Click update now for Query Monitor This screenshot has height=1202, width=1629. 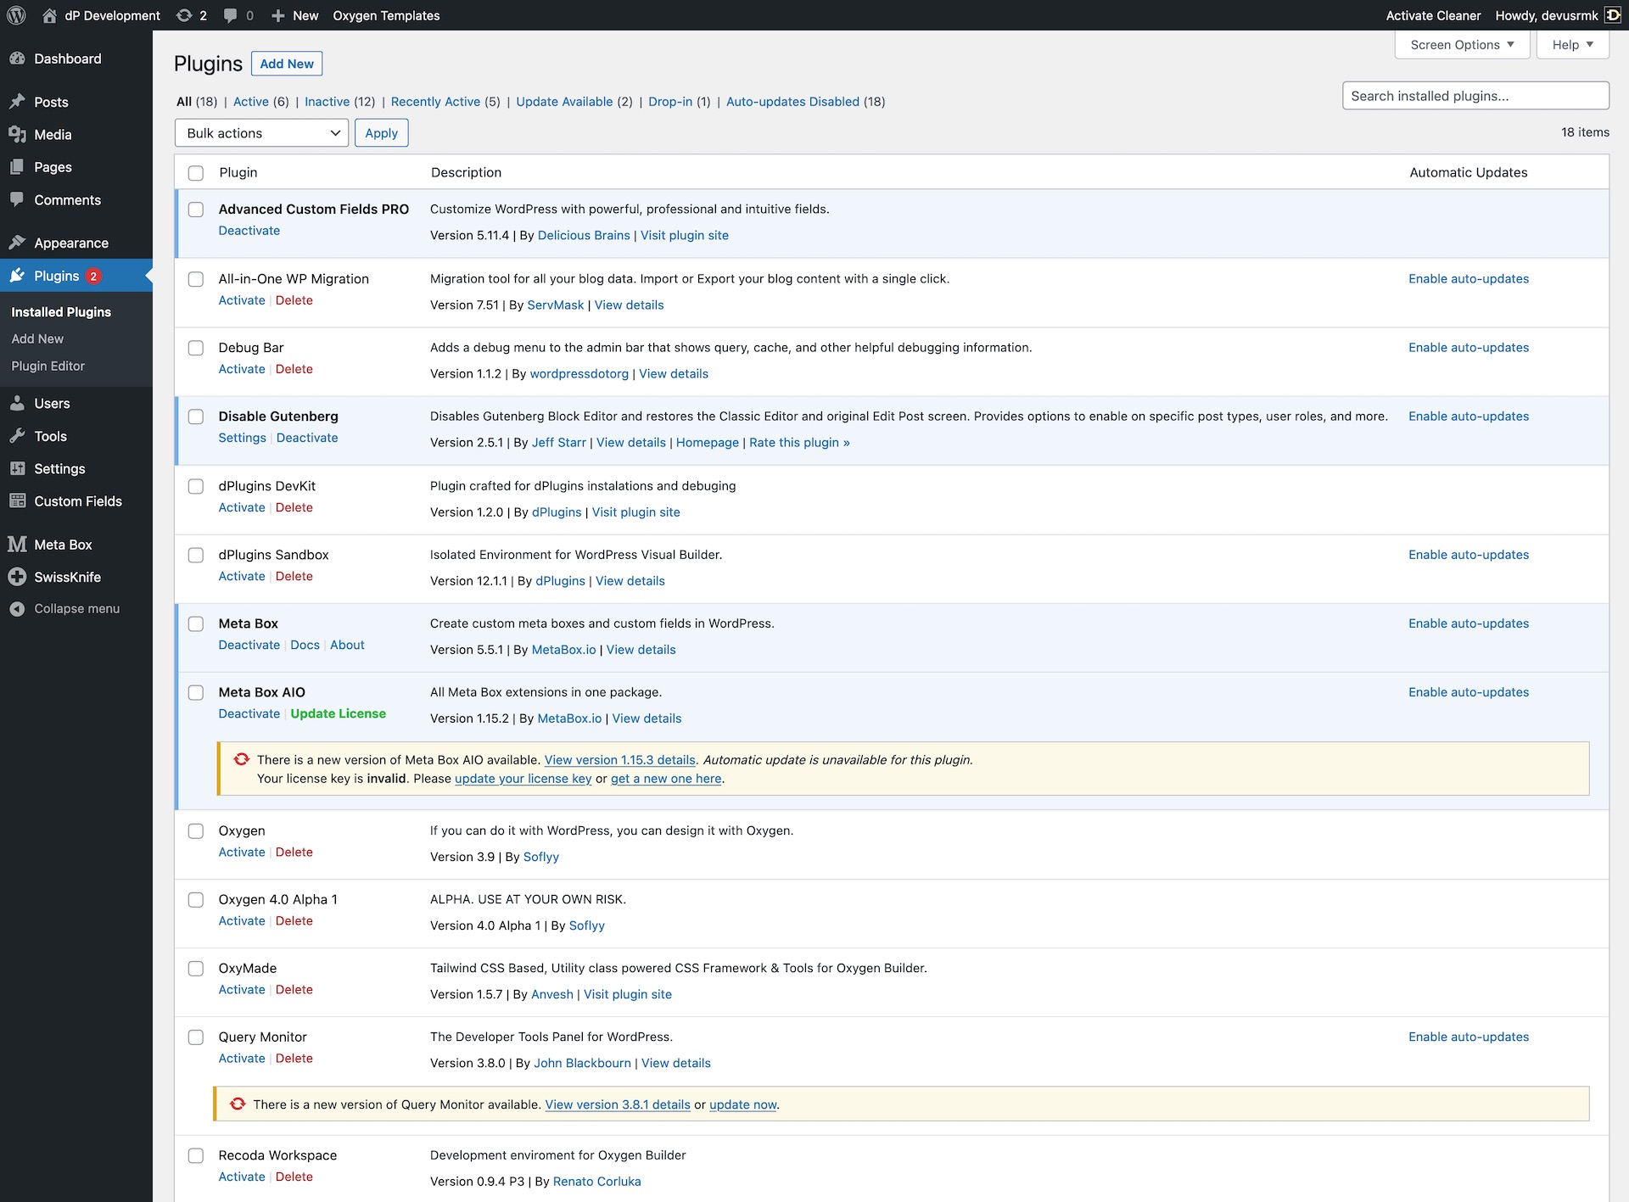click(742, 1104)
